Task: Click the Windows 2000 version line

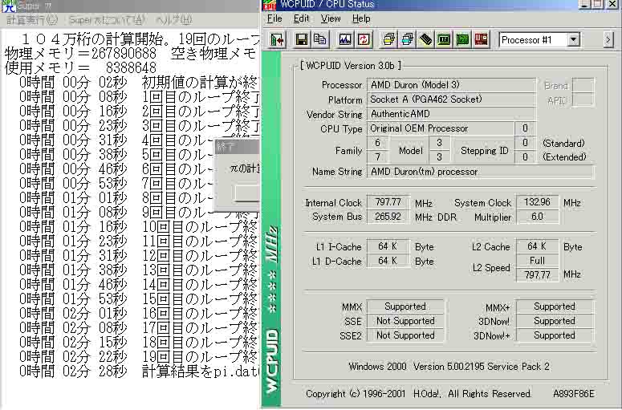Action: click(449, 367)
